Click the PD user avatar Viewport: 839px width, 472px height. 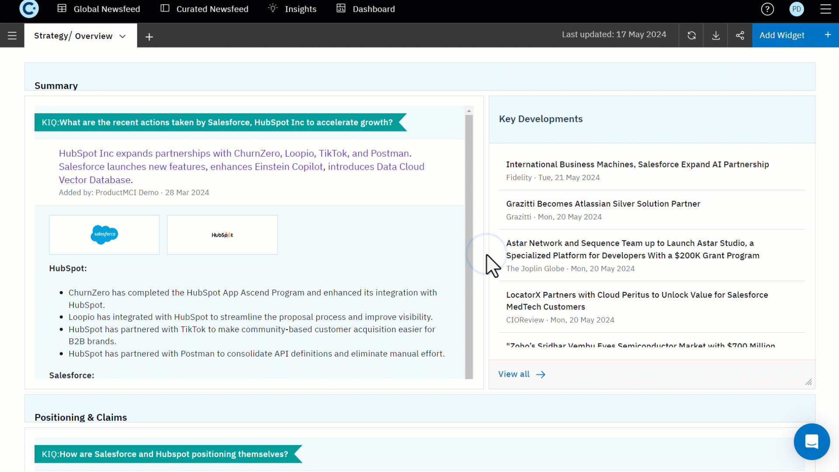point(797,9)
